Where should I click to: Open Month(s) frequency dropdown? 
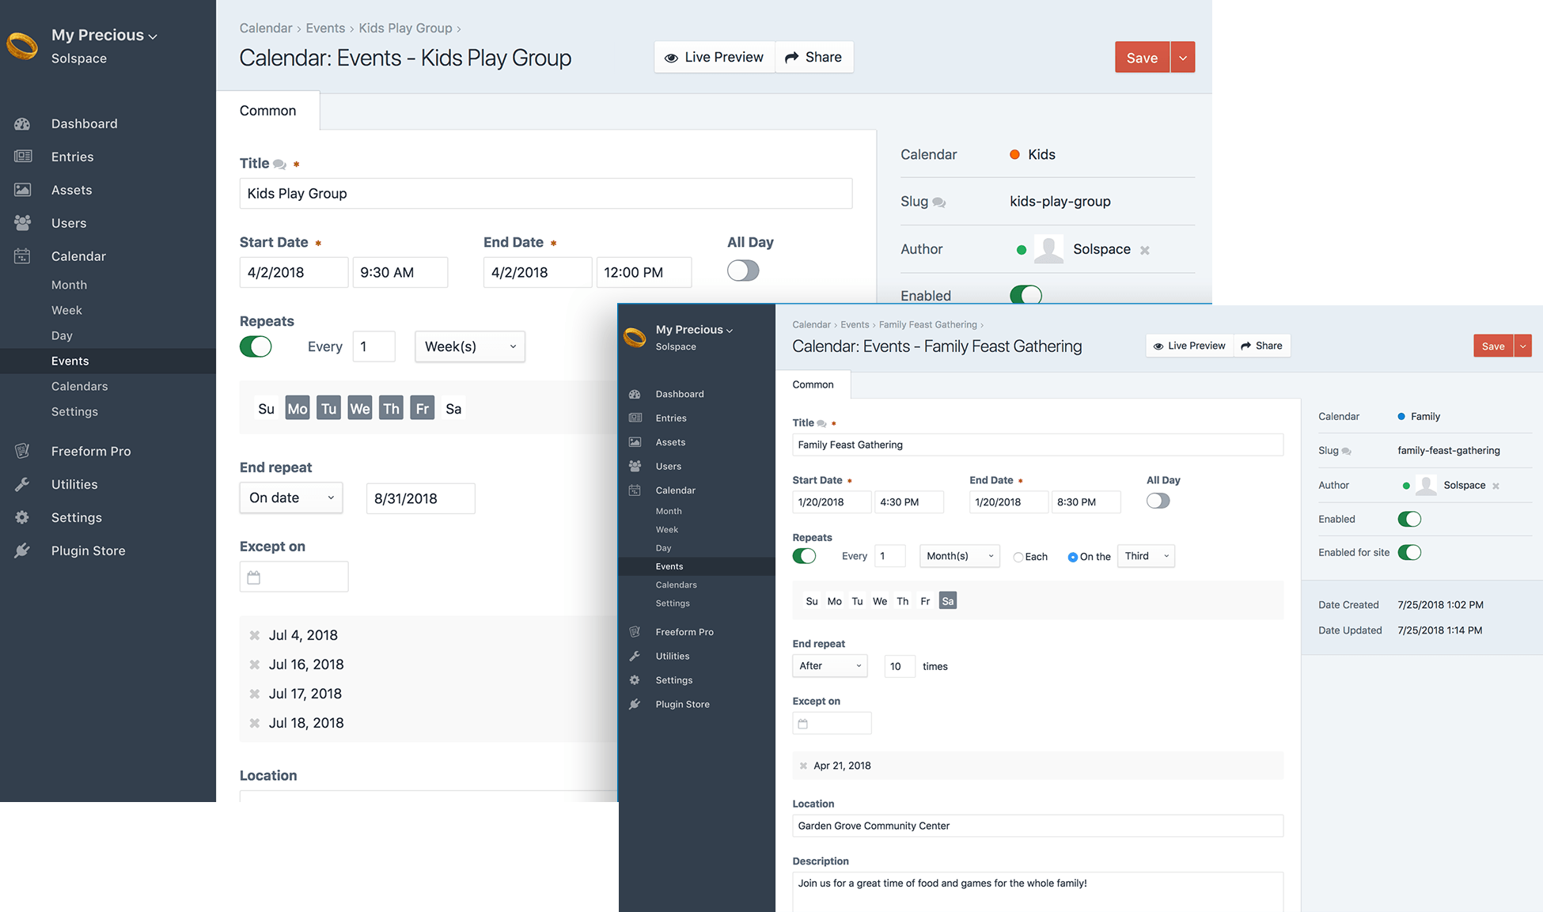tap(959, 556)
